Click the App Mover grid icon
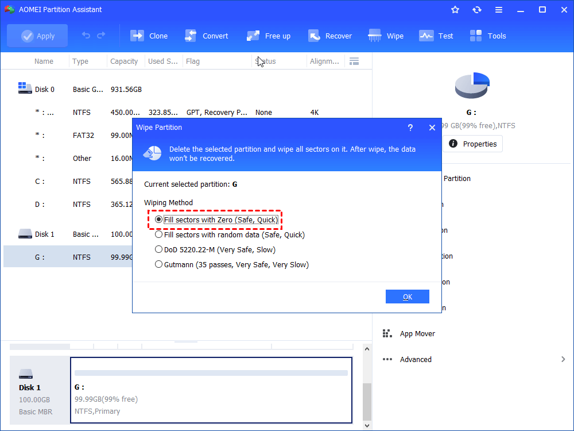The height and width of the screenshot is (431, 574). 387,333
